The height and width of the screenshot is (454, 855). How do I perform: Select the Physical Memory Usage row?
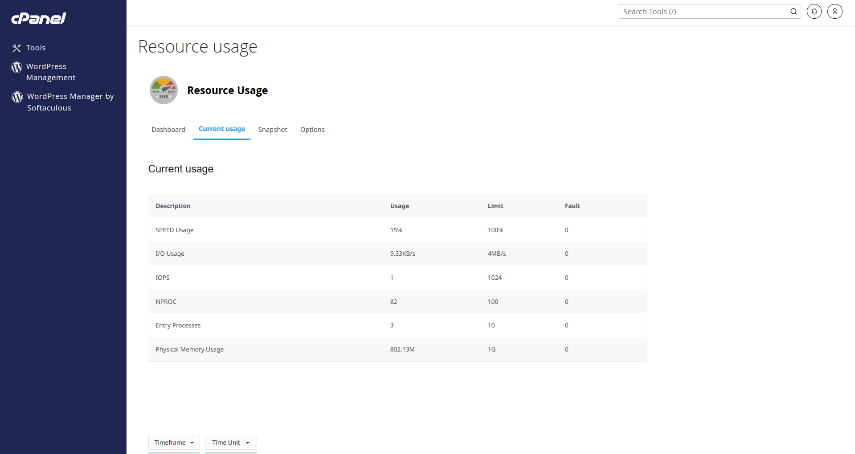397,349
